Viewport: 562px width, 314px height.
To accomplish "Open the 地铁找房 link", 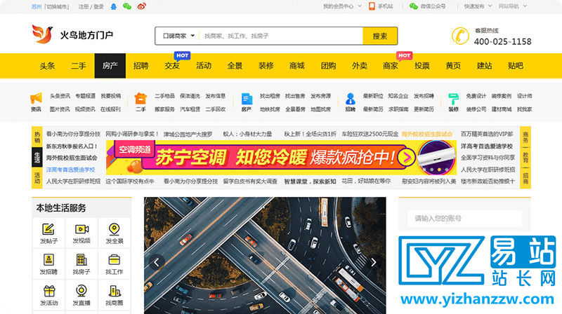I will (x=270, y=109).
